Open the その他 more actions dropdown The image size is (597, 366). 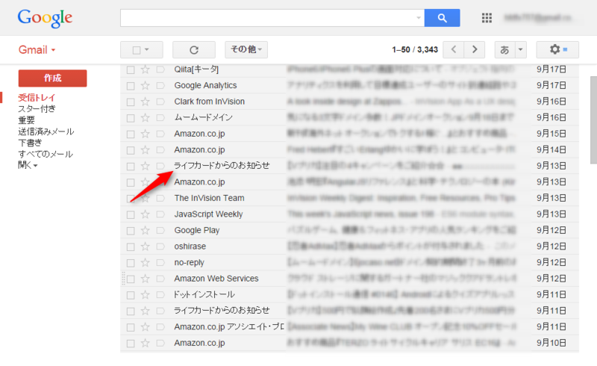[246, 49]
